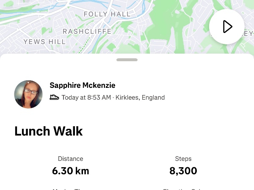Click the Today at 8:53 AM timestamp

(86, 98)
